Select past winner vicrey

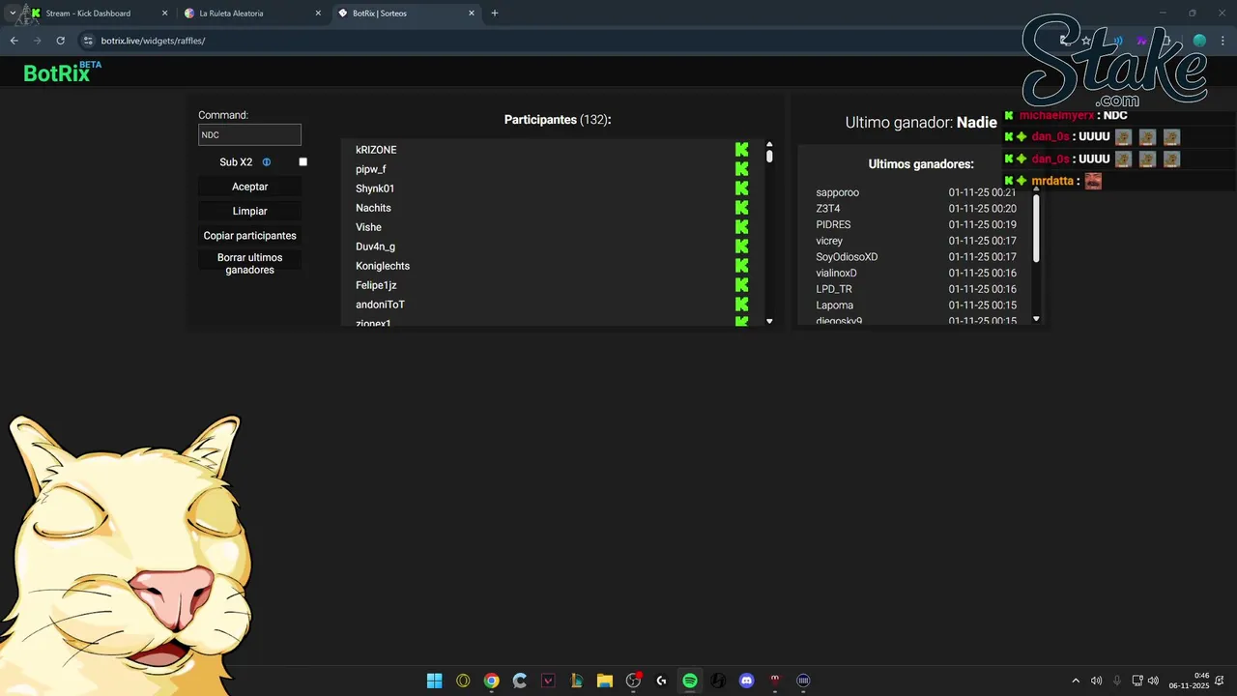coord(829,241)
